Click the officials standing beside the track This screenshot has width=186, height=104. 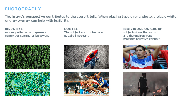click(72, 89)
